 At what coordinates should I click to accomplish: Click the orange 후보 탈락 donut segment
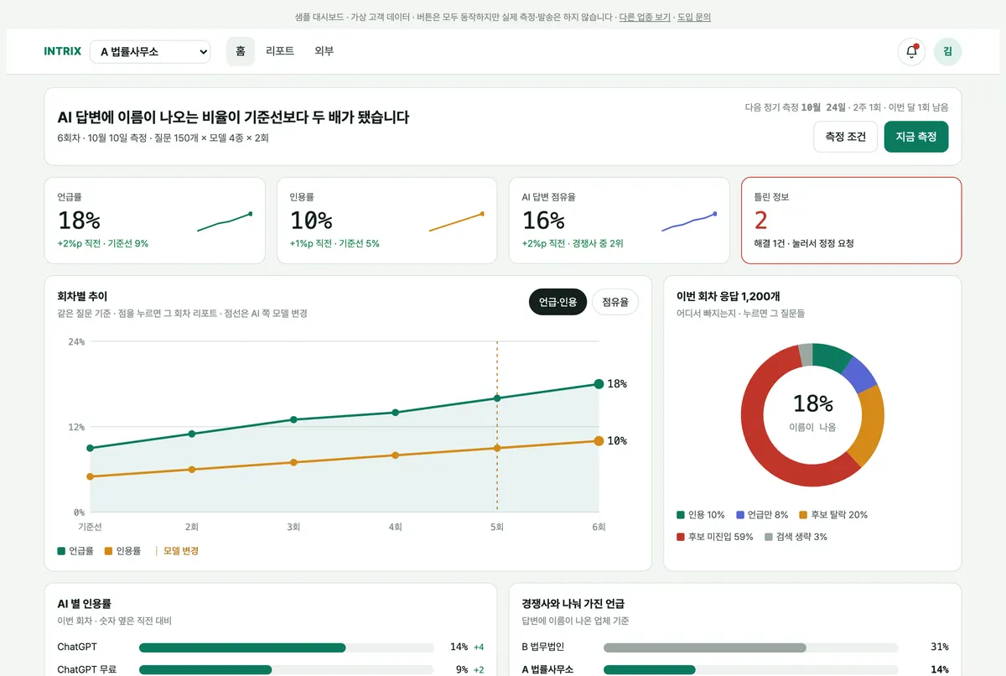pyautogui.click(x=869, y=425)
